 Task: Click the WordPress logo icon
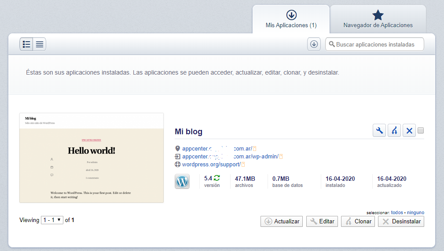[x=182, y=181]
